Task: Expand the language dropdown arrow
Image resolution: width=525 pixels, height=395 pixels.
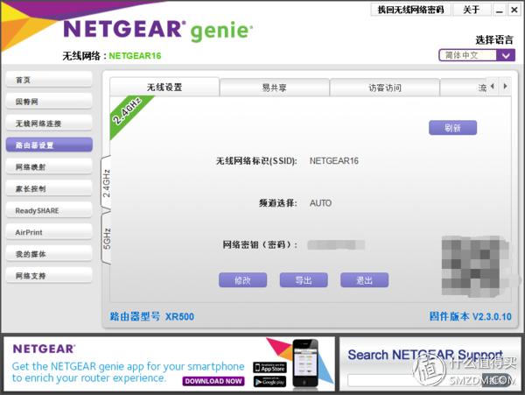Action: [x=506, y=55]
